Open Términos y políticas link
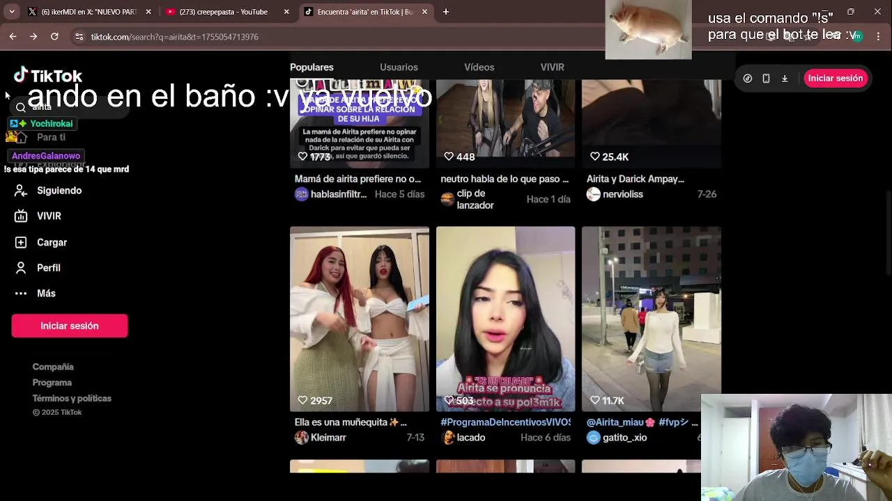892x501 pixels. pyautogui.click(x=72, y=399)
